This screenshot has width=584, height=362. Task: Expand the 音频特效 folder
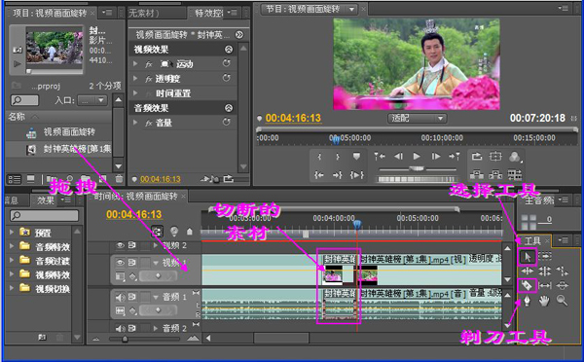click(x=12, y=246)
